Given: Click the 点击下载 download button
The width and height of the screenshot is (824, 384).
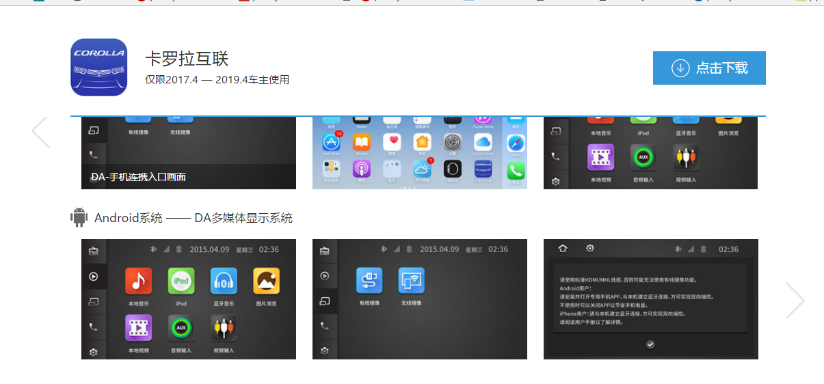Looking at the screenshot, I should click(709, 68).
